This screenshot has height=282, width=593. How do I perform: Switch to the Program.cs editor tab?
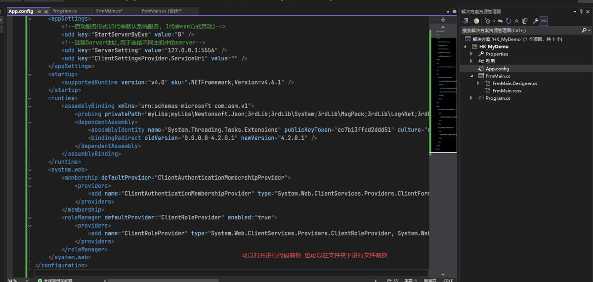(64, 11)
